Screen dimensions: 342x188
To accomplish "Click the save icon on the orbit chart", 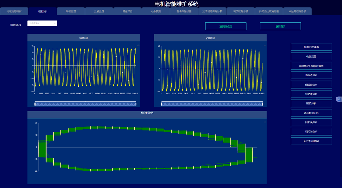I will (265, 122).
